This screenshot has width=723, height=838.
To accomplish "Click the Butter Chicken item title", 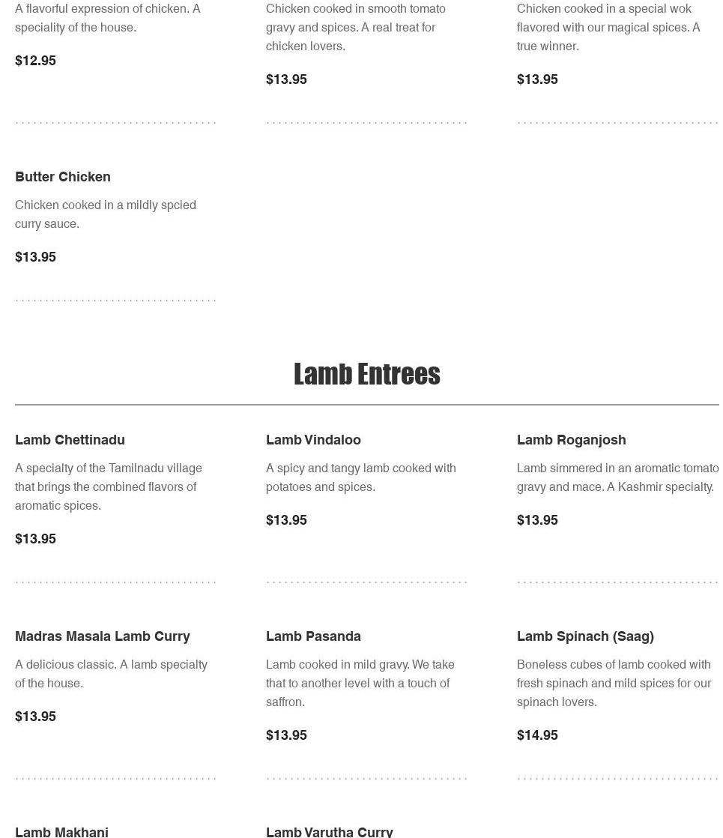I will (63, 177).
